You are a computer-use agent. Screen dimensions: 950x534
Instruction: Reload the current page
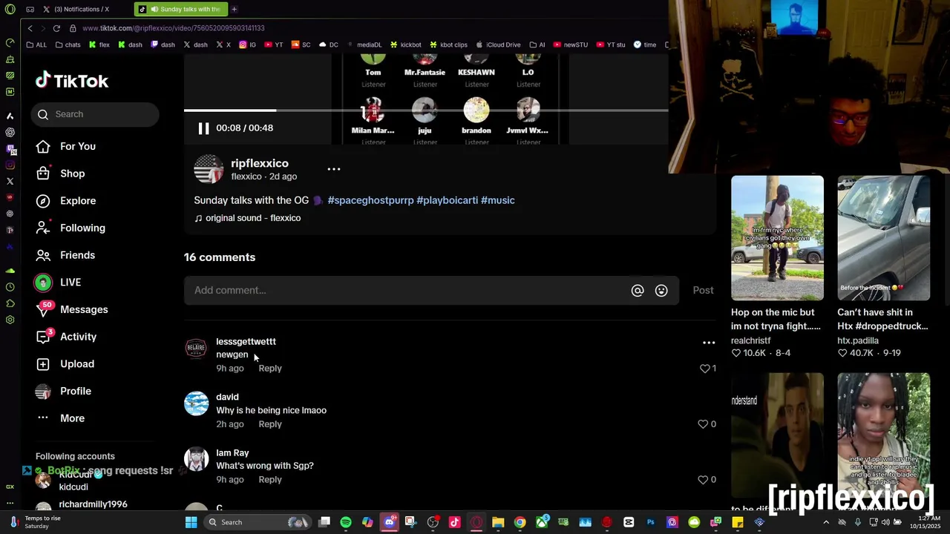[56, 28]
